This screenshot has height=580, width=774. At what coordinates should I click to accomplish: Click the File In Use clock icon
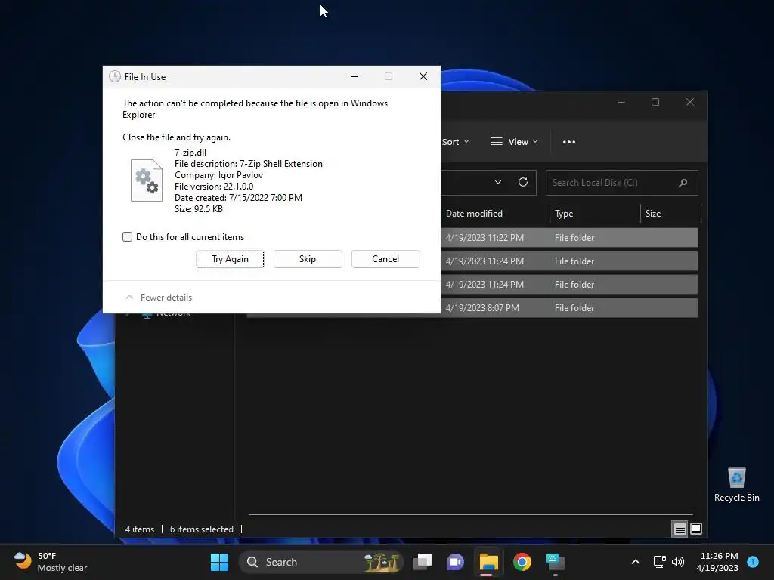click(x=115, y=76)
